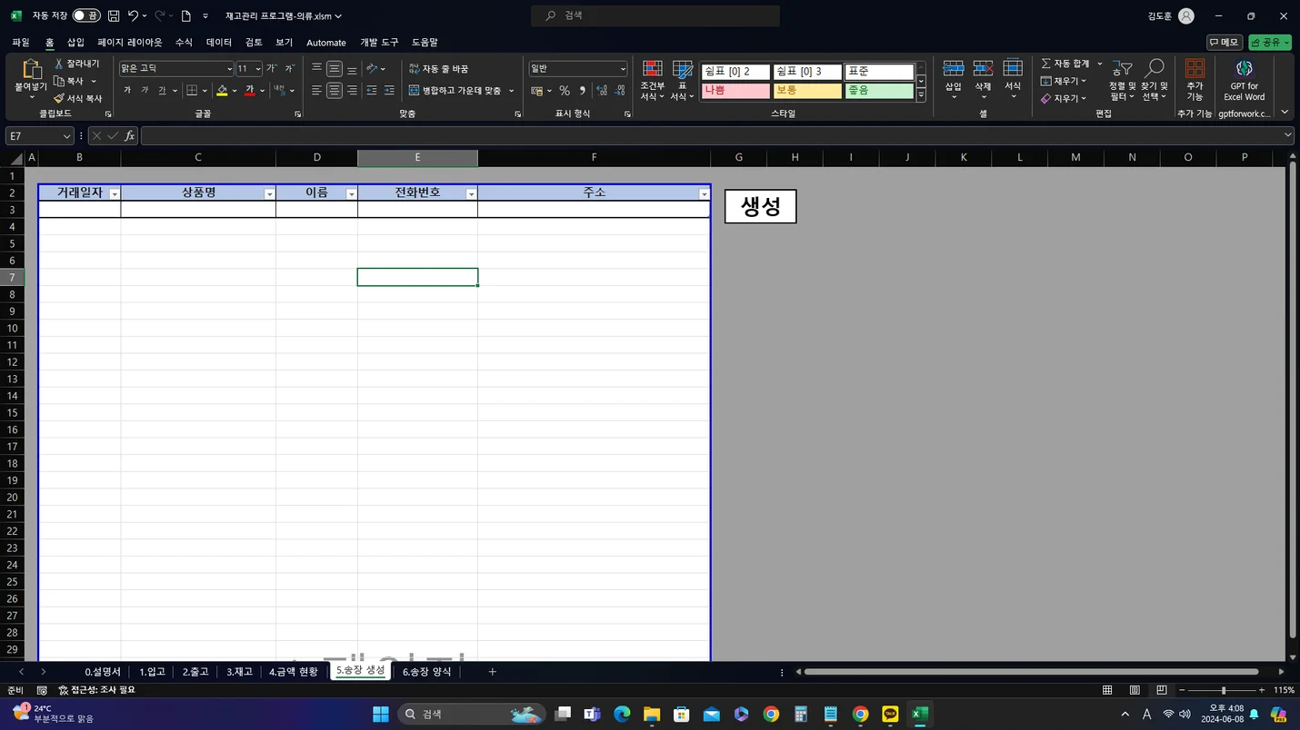Open KakaoTalk from the taskbar
Image resolution: width=1300 pixels, height=730 pixels.
coord(890,715)
